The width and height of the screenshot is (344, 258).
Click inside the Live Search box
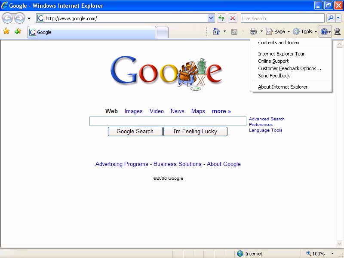point(283,18)
